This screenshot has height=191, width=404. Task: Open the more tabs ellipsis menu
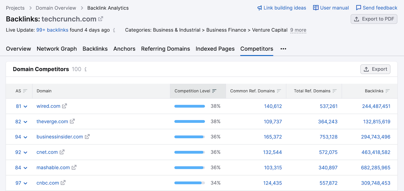point(283,49)
